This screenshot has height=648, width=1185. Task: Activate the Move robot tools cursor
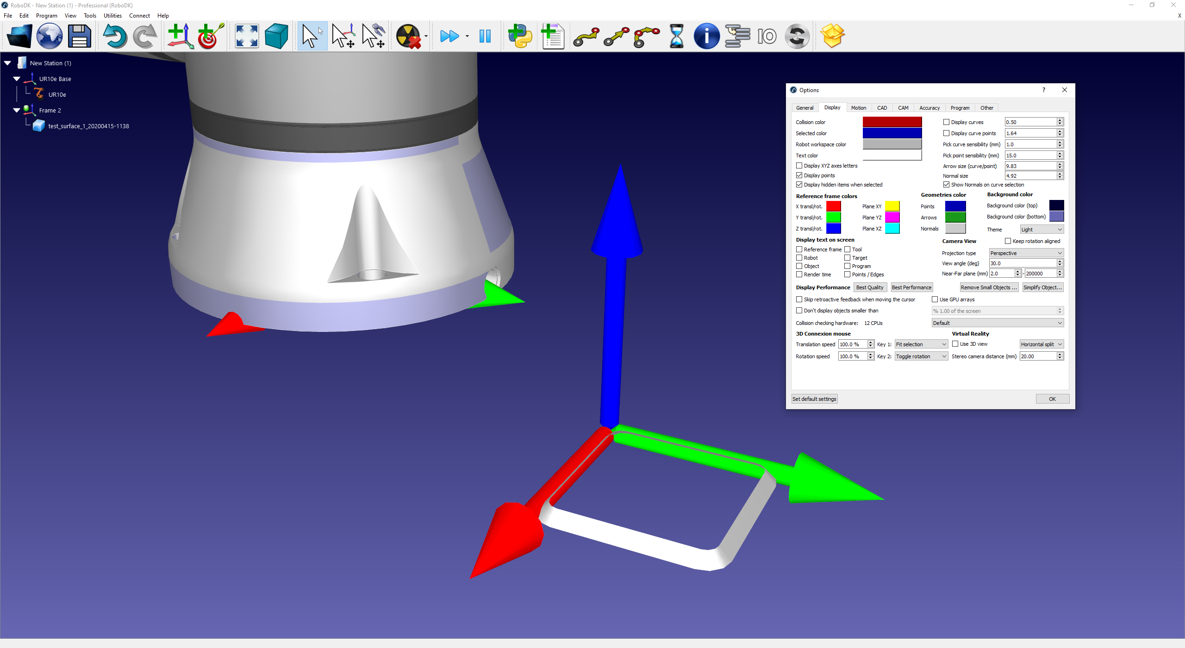tap(373, 36)
